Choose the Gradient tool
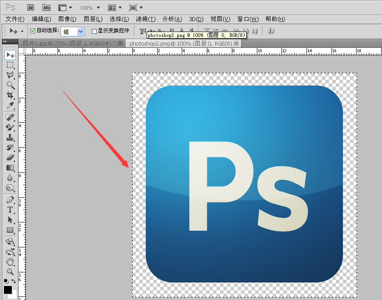 point(10,168)
